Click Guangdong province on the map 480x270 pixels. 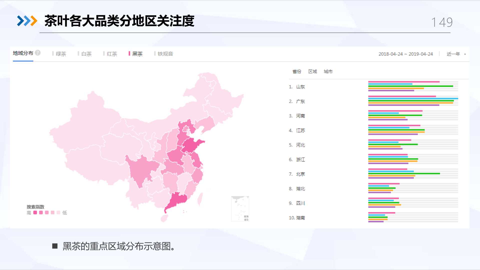(178, 200)
